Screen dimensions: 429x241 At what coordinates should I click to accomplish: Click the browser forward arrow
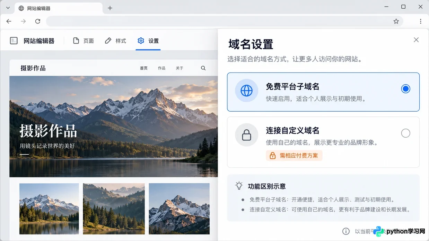(x=23, y=21)
